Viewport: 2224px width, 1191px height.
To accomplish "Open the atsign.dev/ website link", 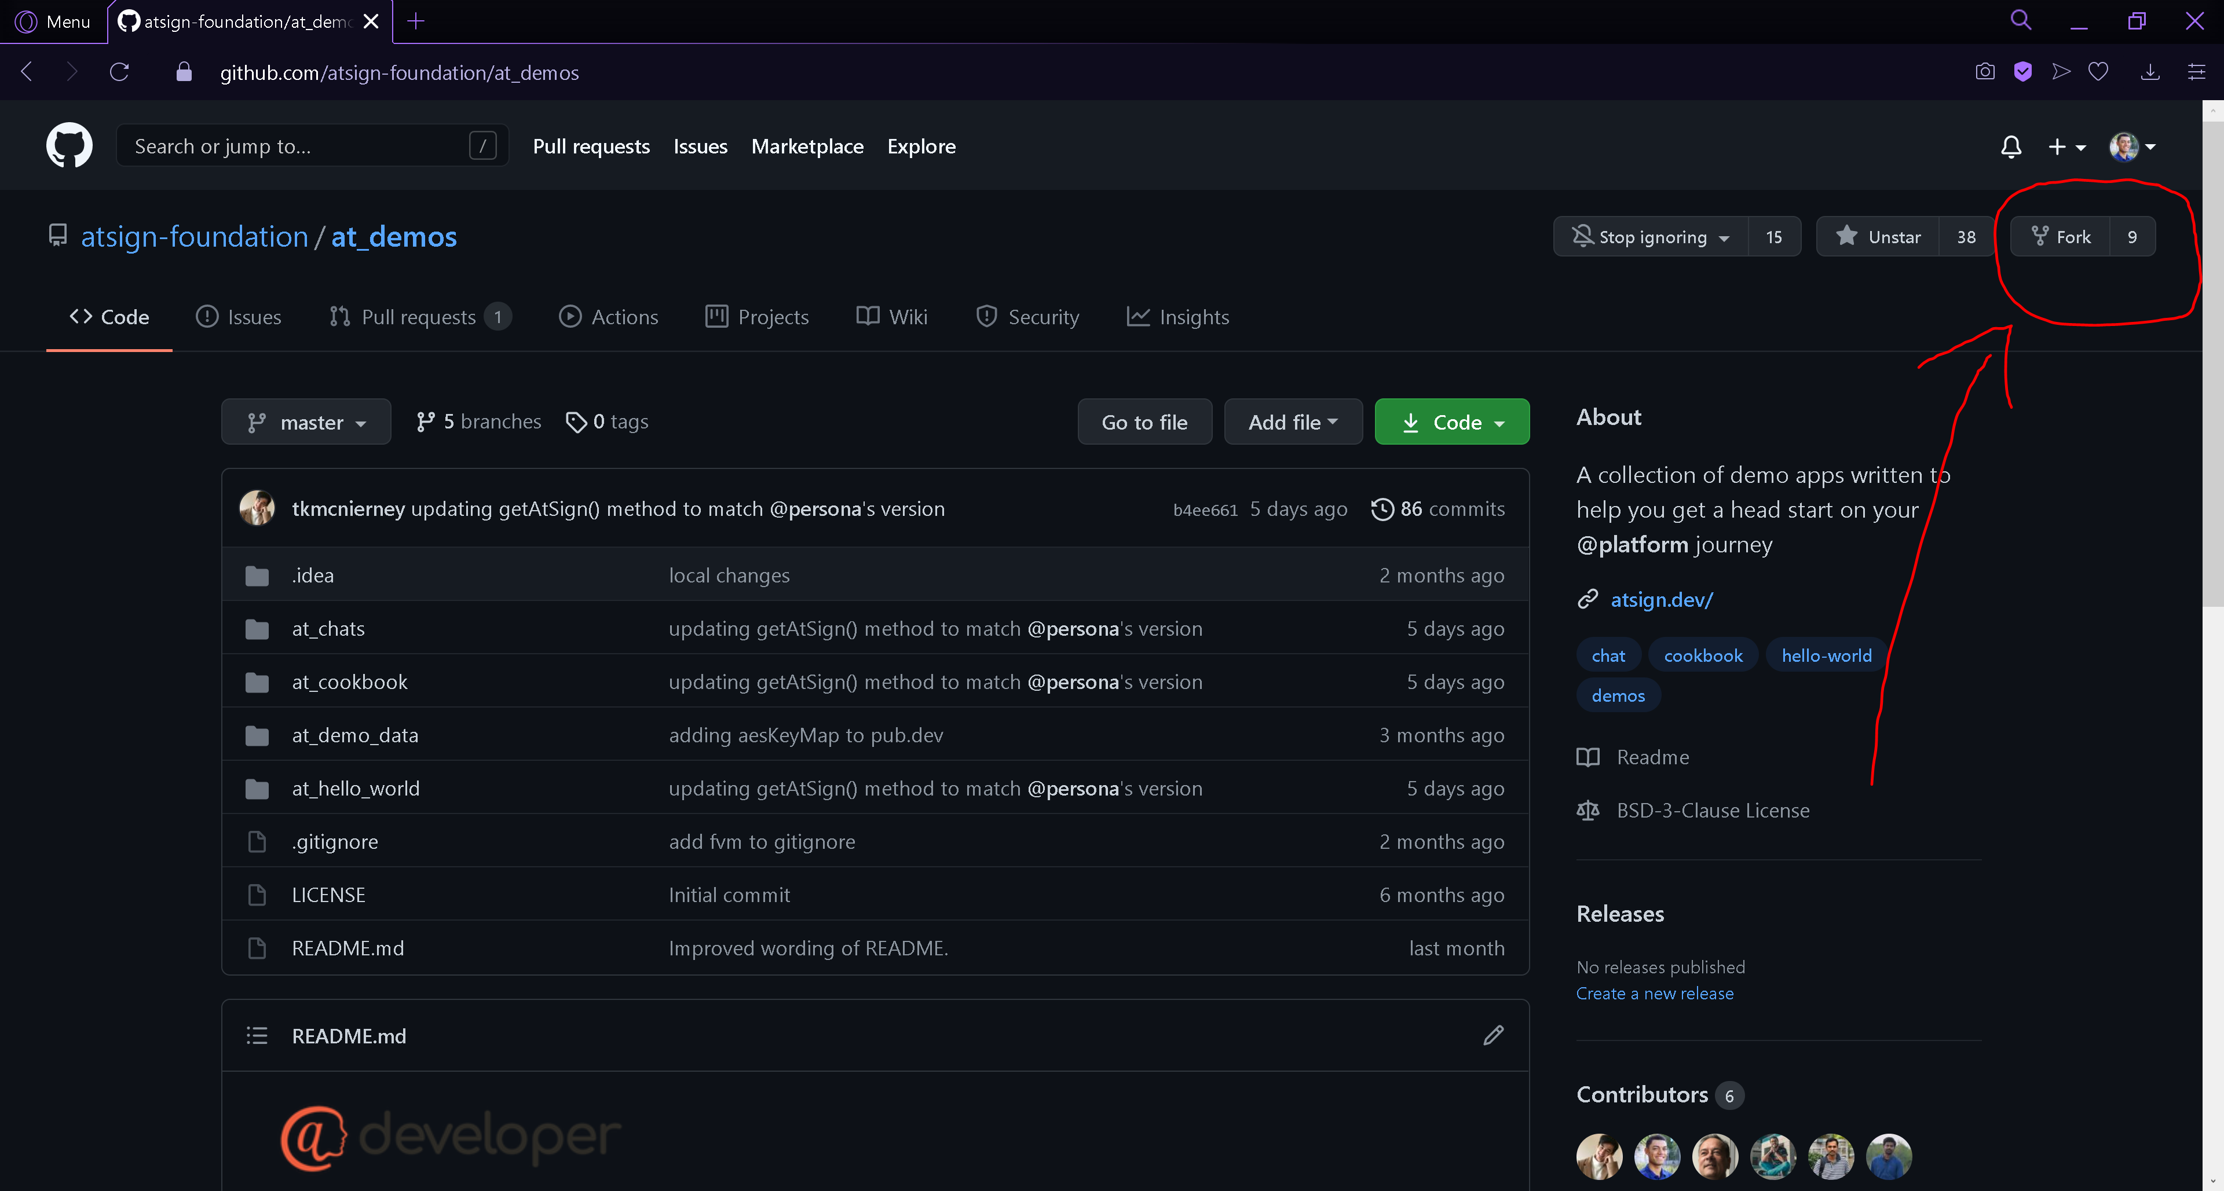I will pos(1661,599).
